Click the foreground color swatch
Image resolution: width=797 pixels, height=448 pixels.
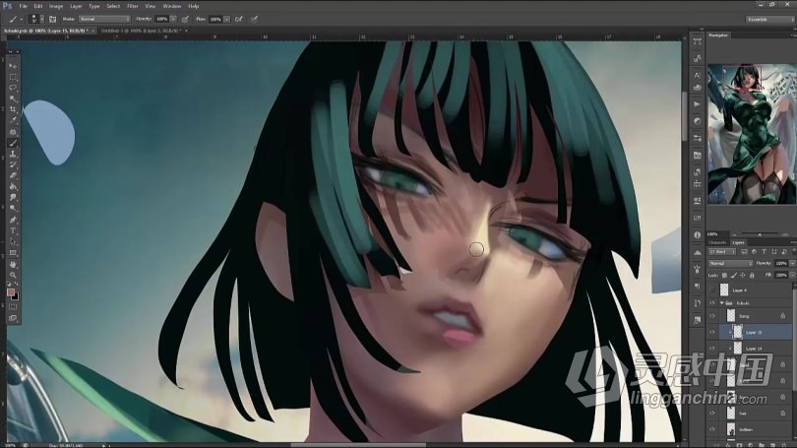(x=10, y=292)
